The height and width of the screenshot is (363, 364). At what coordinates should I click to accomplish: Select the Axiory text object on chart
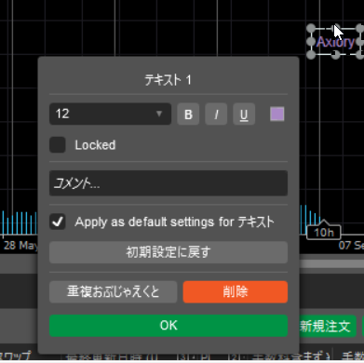335,42
